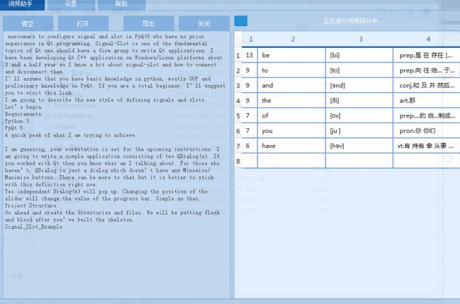Image resolution: width=460 pixels, height=304 pixels.
Task: Click inside the English text editor
Action: [116, 165]
